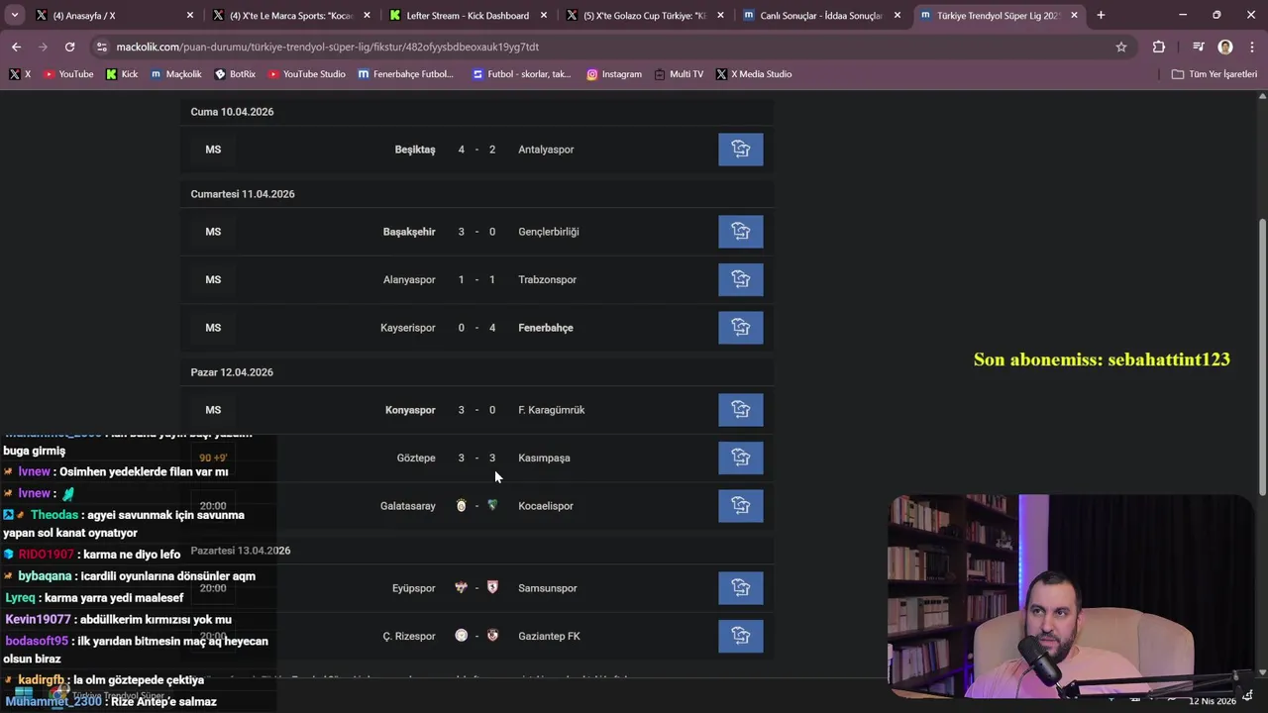Open Samsunspor team name link
This screenshot has width=1268, height=713.
click(x=548, y=588)
